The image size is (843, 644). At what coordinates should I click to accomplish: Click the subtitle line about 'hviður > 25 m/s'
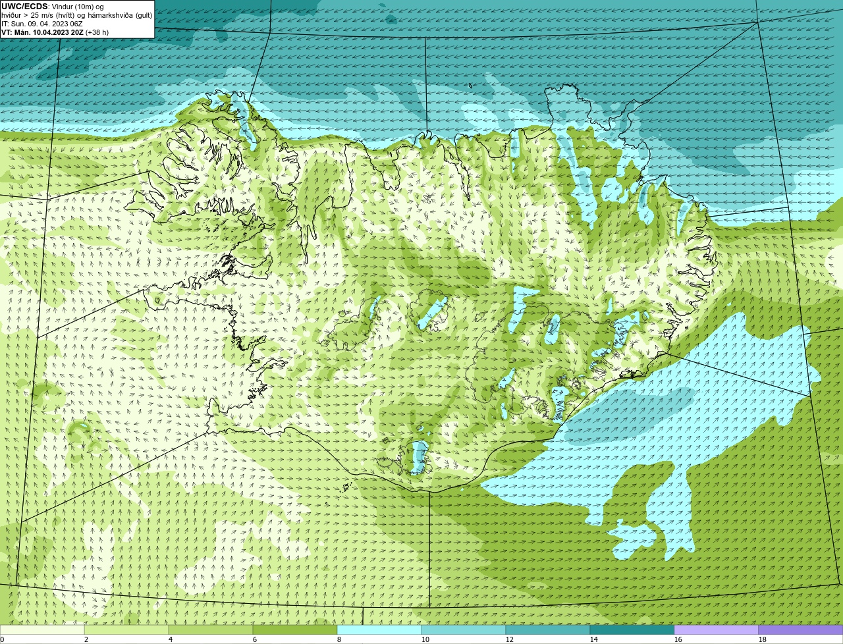(76, 15)
